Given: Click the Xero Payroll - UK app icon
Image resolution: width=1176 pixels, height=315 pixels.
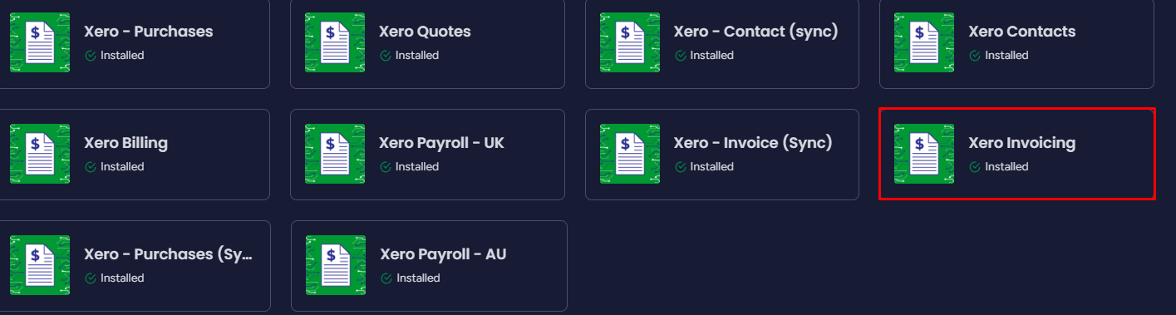Looking at the screenshot, I should pos(335,154).
